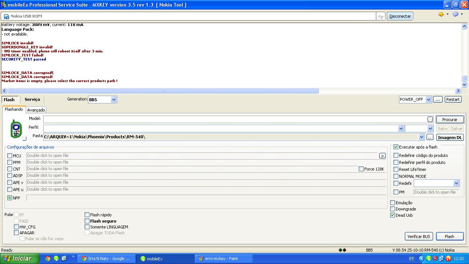Viewport: 469px width, 264px height.
Task: Open the star icon dropdown arrow
Action: pyautogui.click(x=447, y=14)
